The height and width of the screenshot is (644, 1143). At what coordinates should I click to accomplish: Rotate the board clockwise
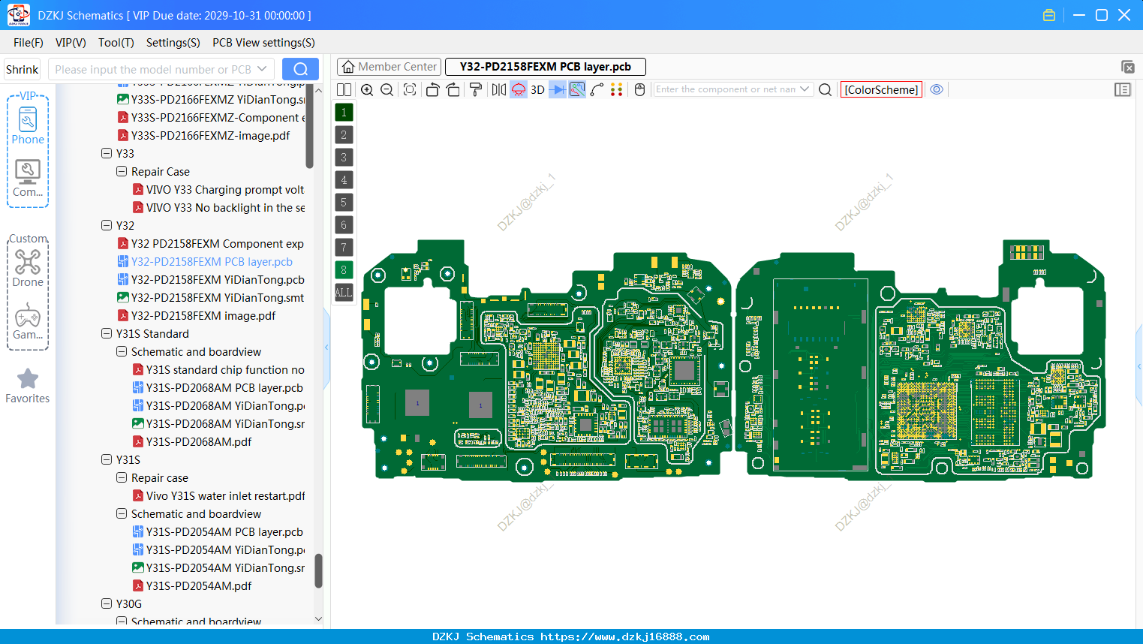click(453, 90)
